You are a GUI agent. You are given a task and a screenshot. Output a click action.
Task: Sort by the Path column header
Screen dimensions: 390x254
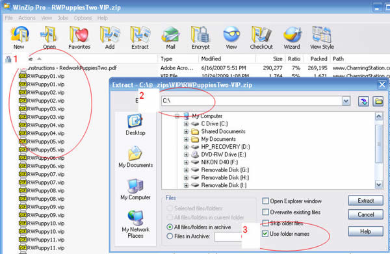[x=360, y=59]
